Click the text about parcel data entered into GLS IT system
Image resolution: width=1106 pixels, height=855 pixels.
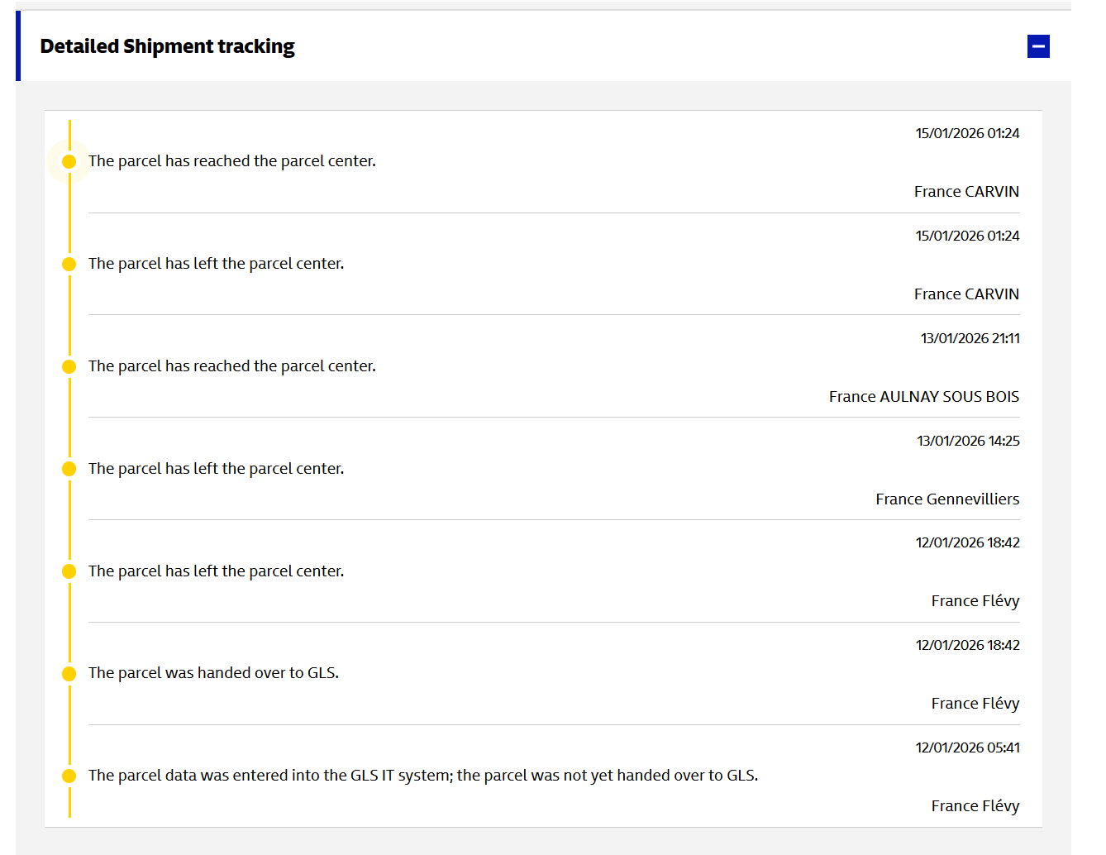click(x=423, y=776)
